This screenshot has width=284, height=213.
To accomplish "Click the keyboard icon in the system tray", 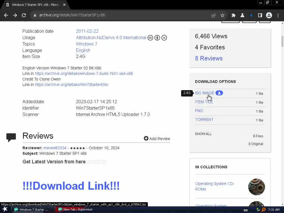I will point(246,210).
